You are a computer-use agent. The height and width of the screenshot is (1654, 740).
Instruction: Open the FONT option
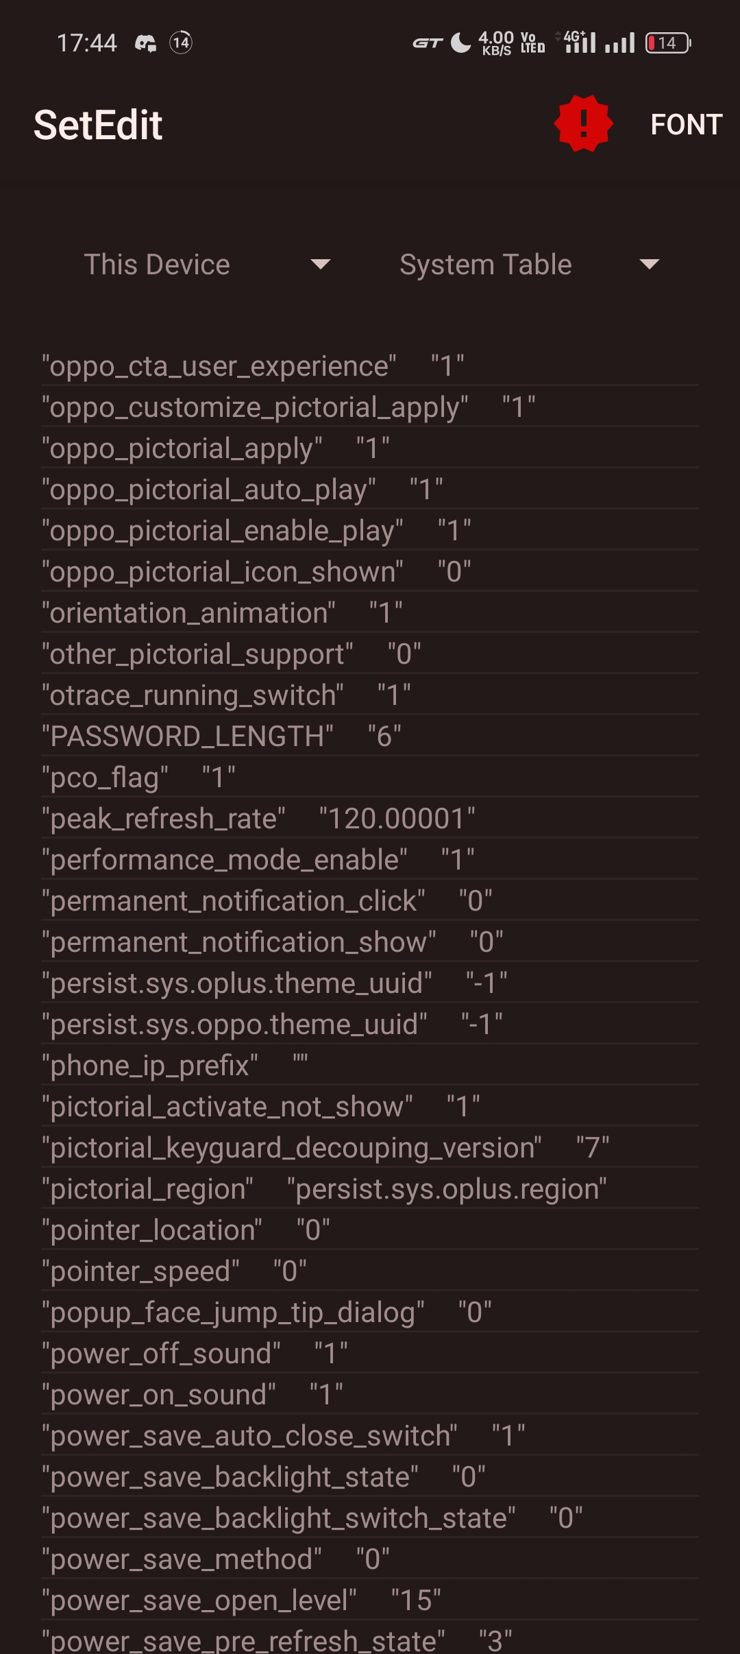tap(686, 125)
